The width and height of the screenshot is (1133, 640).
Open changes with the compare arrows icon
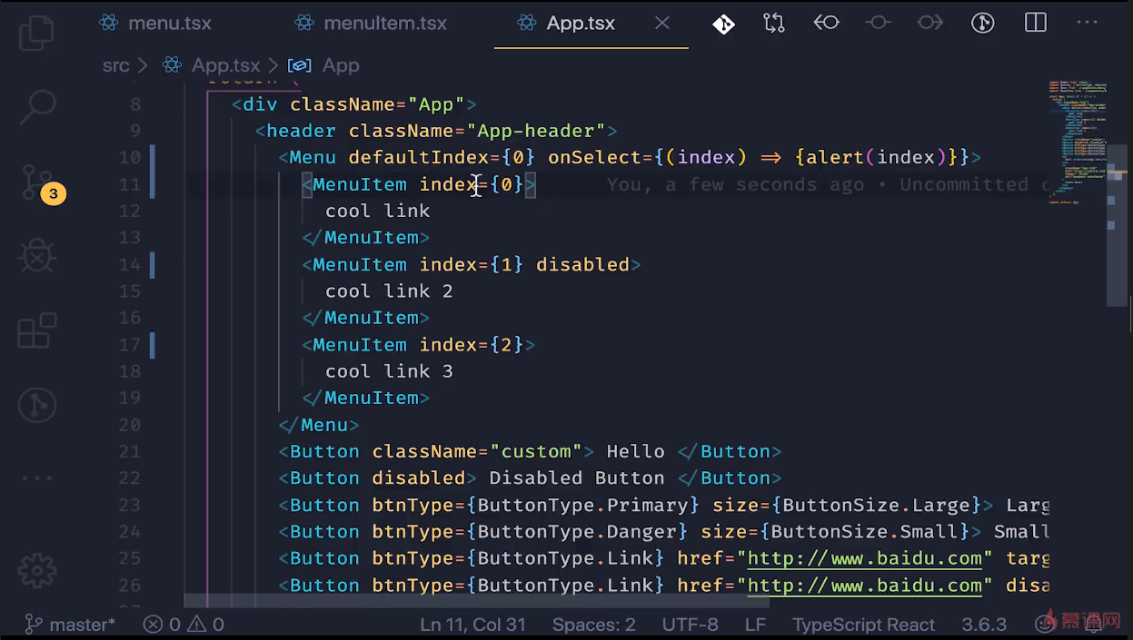click(774, 24)
